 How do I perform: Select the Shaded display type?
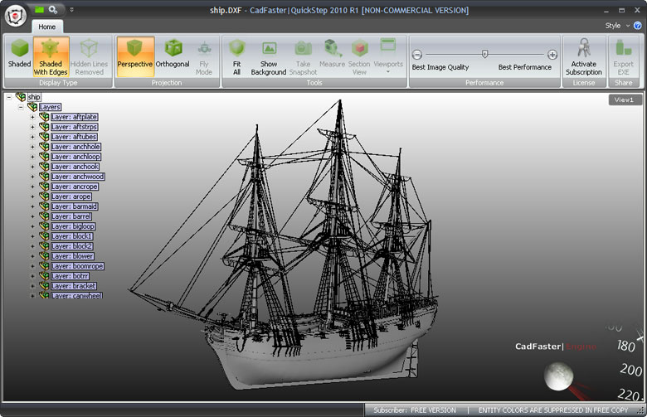pos(19,56)
